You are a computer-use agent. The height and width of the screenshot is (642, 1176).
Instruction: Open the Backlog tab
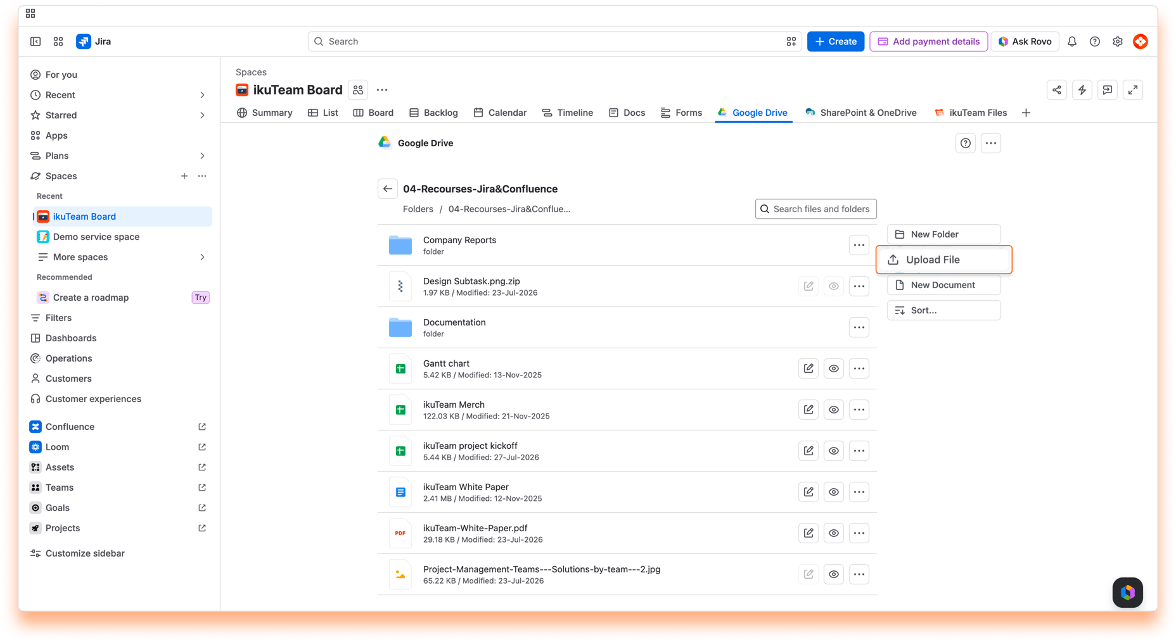433,113
